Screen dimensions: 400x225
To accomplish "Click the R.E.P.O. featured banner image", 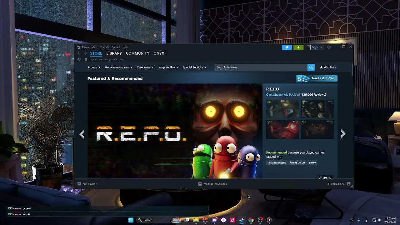I will point(175,131).
